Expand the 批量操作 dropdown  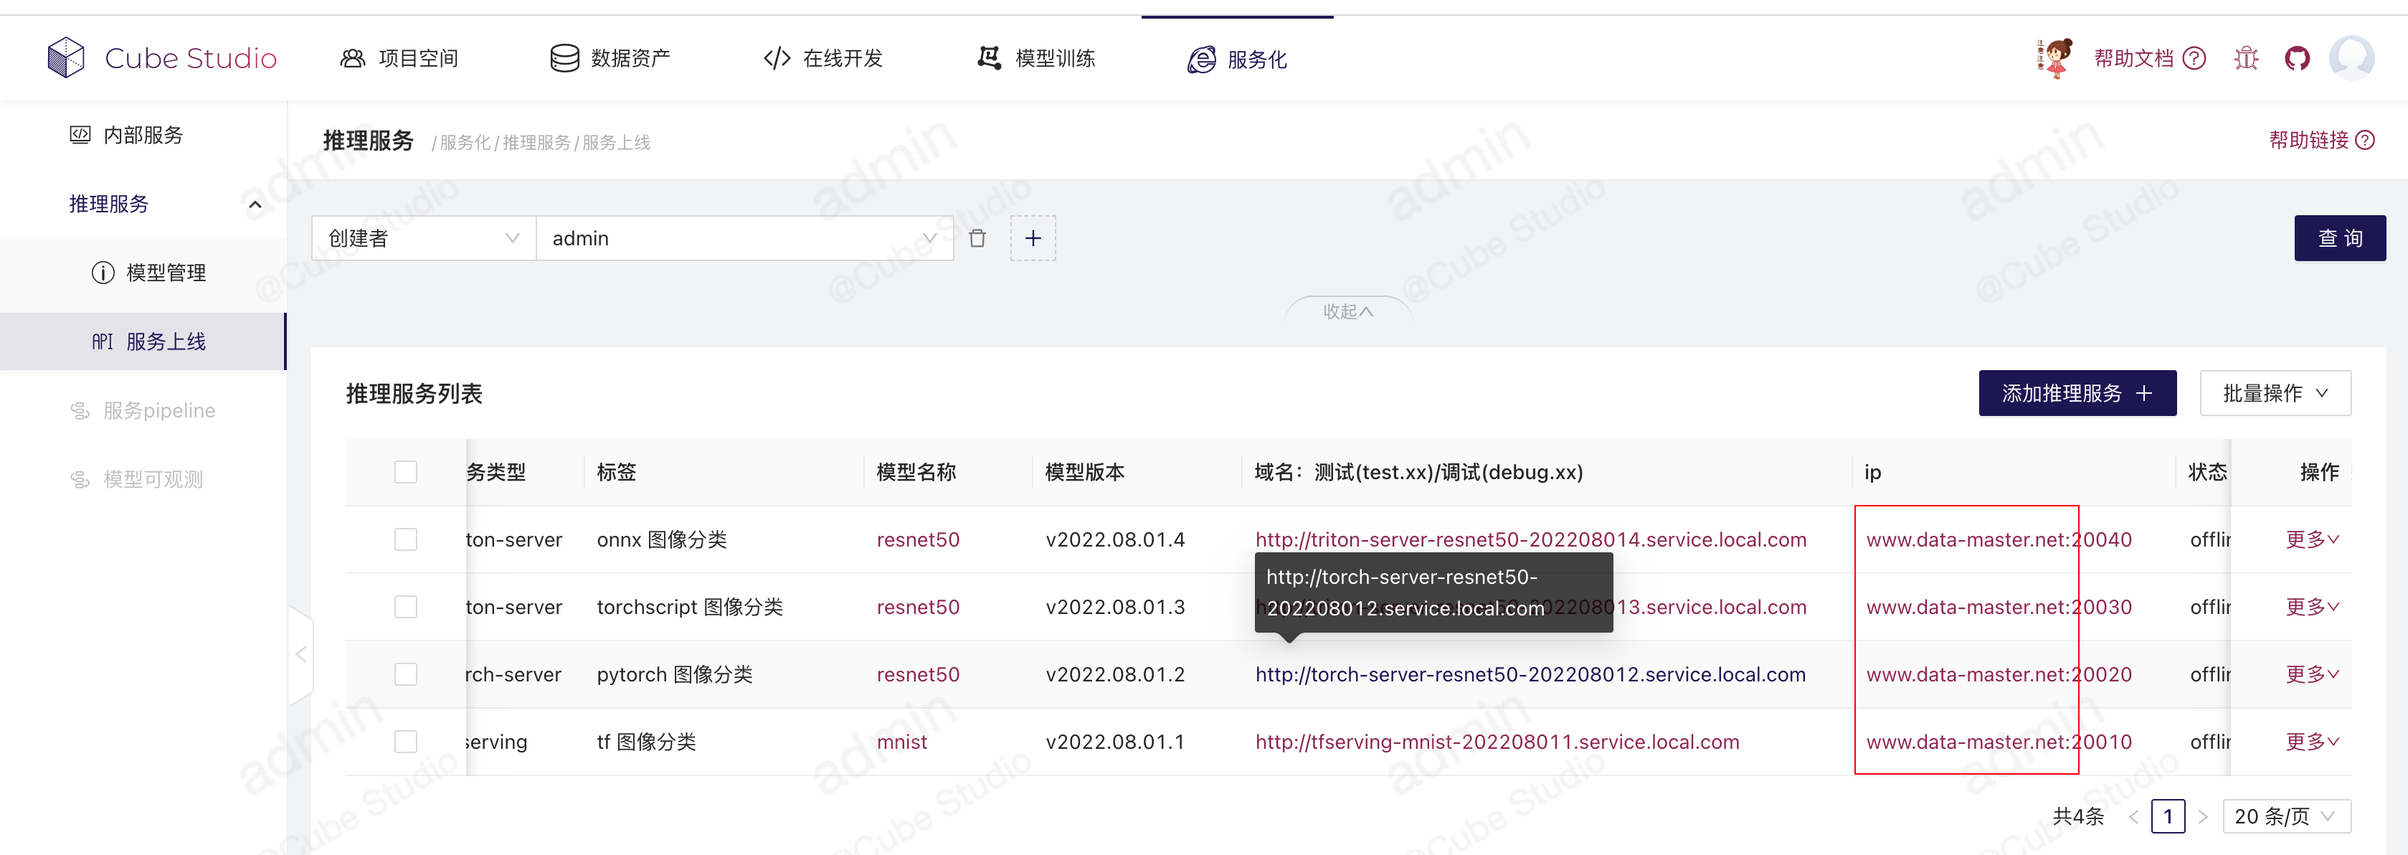[x=2275, y=394]
